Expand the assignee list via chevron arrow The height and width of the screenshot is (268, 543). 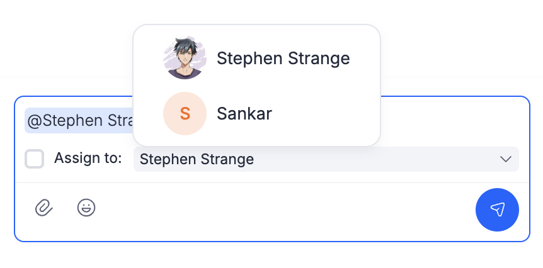(x=505, y=160)
